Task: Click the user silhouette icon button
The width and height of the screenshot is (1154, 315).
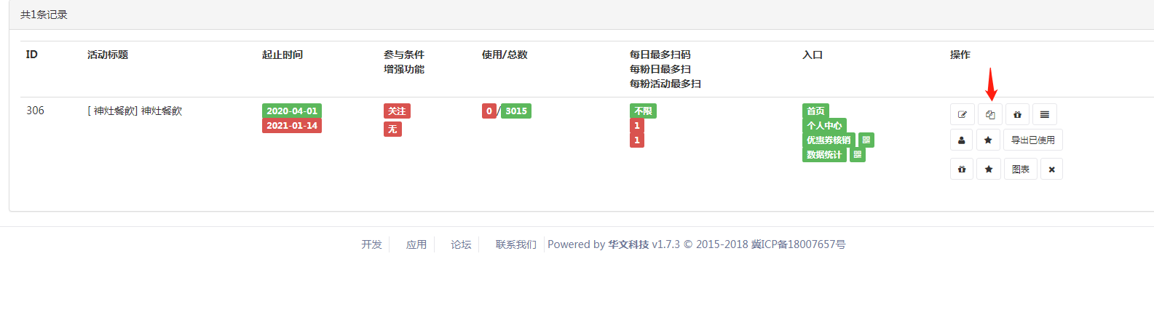Action: coord(962,140)
